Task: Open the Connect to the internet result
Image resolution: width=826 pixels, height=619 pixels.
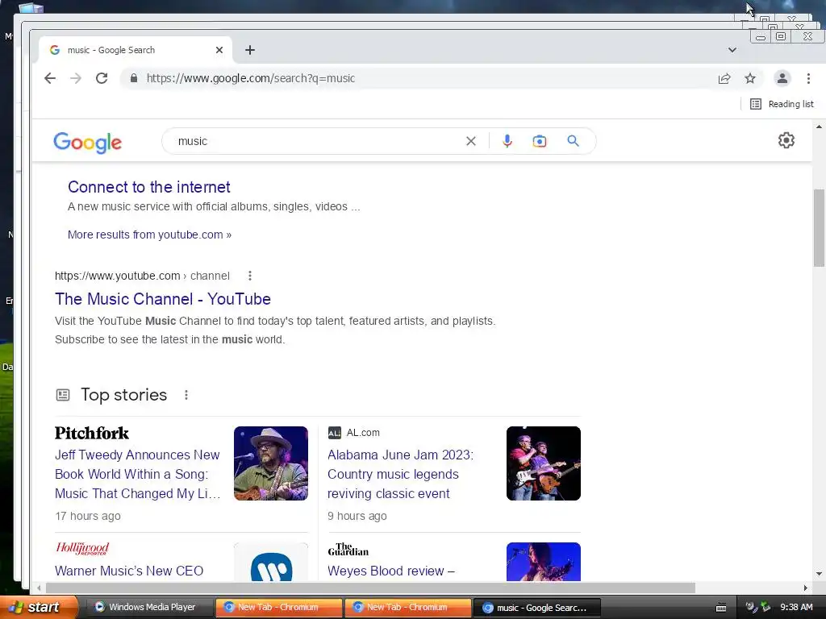Action: pyautogui.click(x=149, y=187)
